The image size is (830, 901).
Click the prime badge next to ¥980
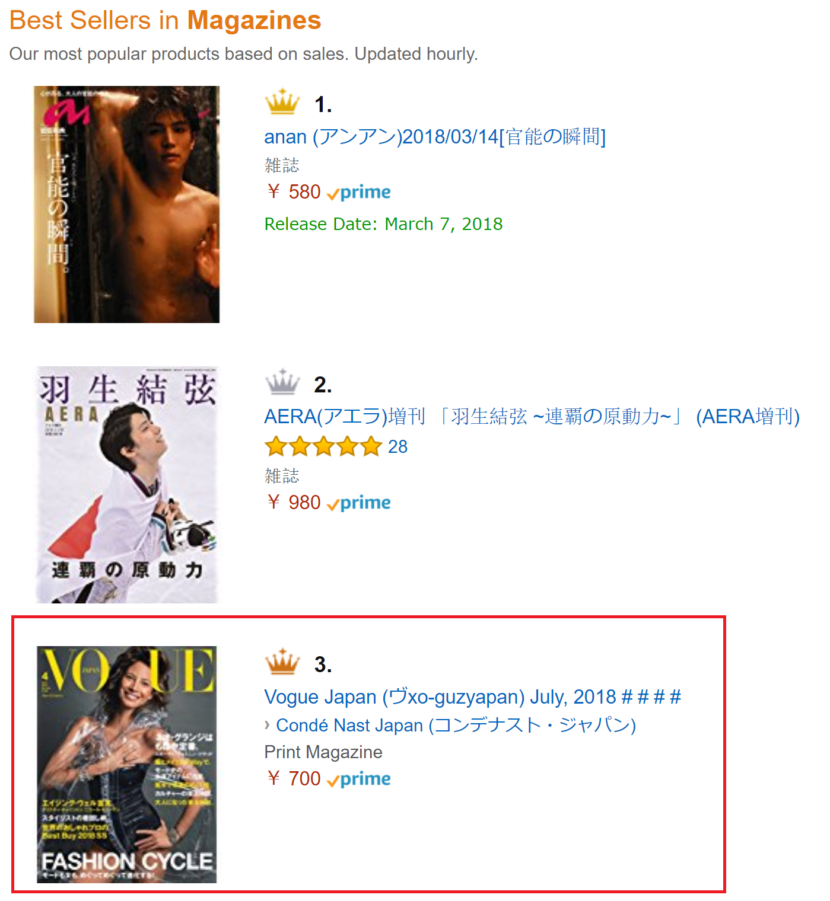point(359,503)
